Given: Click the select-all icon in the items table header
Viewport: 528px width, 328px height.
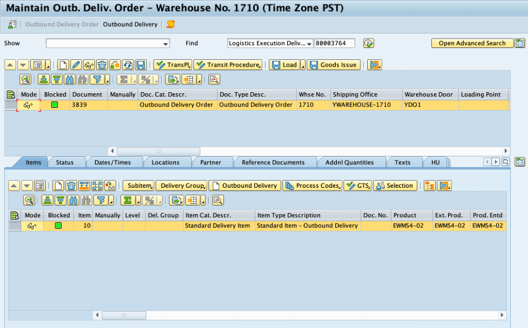Looking at the screenshot, I should pyautogui.click(x=15, y=215).
